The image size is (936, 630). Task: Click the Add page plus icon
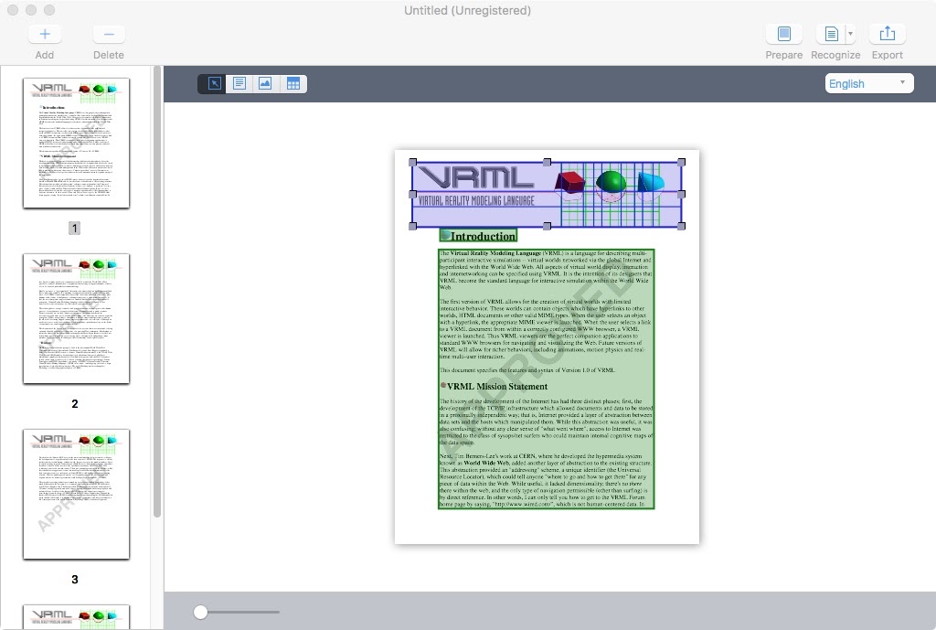click(45, 34)
